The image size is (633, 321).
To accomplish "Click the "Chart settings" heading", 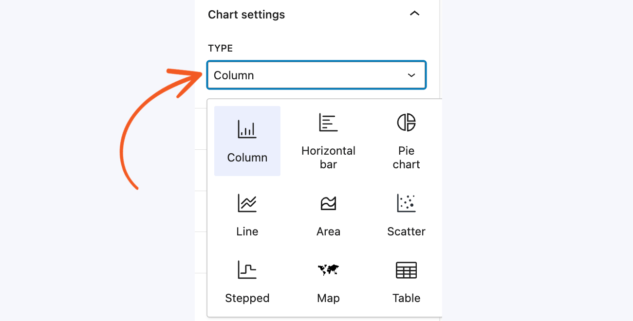I will tap(246, 15).
